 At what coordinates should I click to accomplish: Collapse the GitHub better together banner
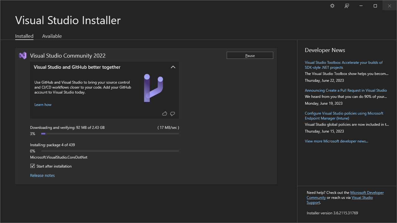coord(173,67)
